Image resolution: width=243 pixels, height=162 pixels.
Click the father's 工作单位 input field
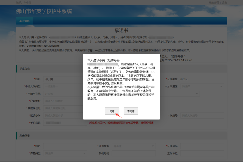202,153
